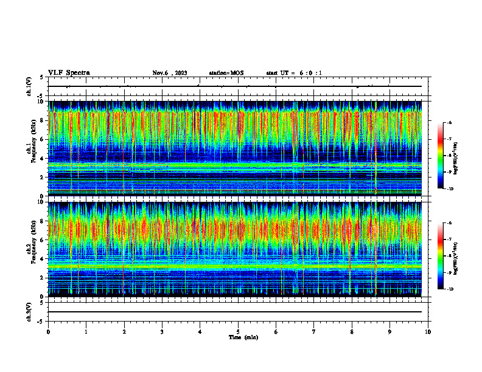Click time axis tick label "5"

(x=238, y=332)
